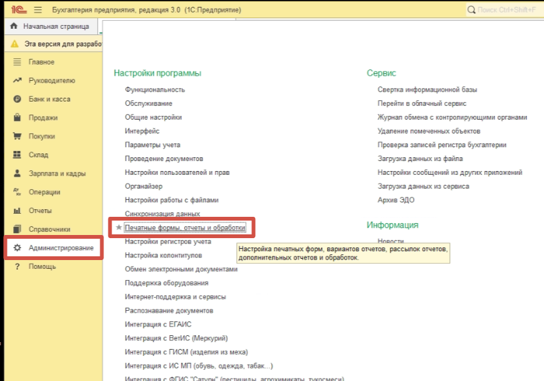544x381 pixels.
Task: Open Интеграция с ГИСМ (изделия из меха)
Action: pyautogui.click(x=186, y=352)
